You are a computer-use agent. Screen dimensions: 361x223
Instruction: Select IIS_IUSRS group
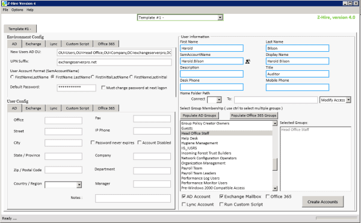coord(227,148)
